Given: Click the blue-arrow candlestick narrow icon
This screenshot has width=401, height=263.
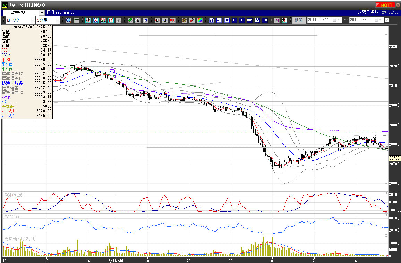Looking at the screenshot, I should (165, 20).
